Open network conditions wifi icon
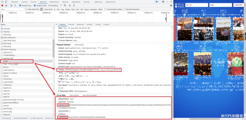This screenshot has width=246, height=120. 65,6
